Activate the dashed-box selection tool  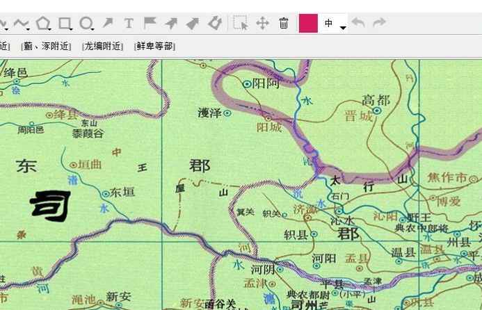(x=240, y=23)
